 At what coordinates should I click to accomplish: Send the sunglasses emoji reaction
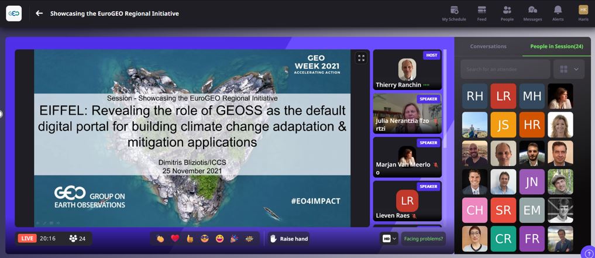[x=205, y=239]
